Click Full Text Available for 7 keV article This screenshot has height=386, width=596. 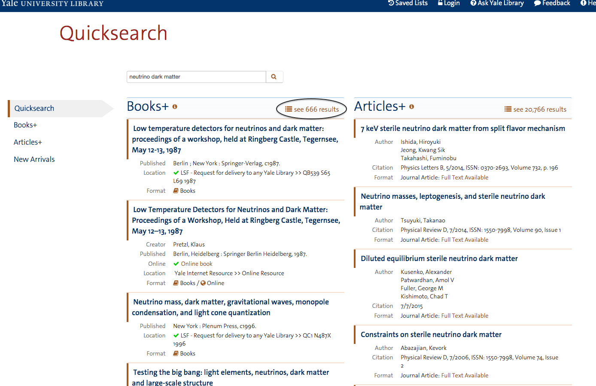click(465, 177)
